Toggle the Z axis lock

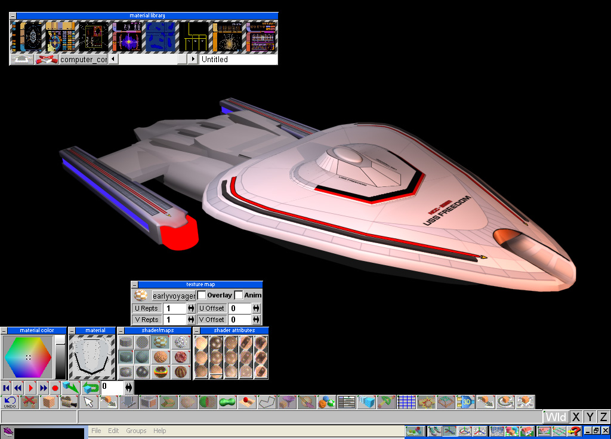click(x=604, y=417)
